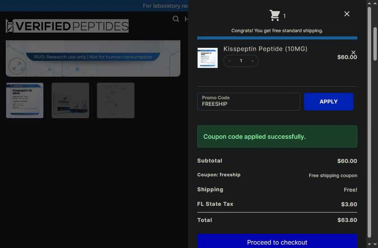
Task: Proceed to checkout
Action: tap(277, 241)
